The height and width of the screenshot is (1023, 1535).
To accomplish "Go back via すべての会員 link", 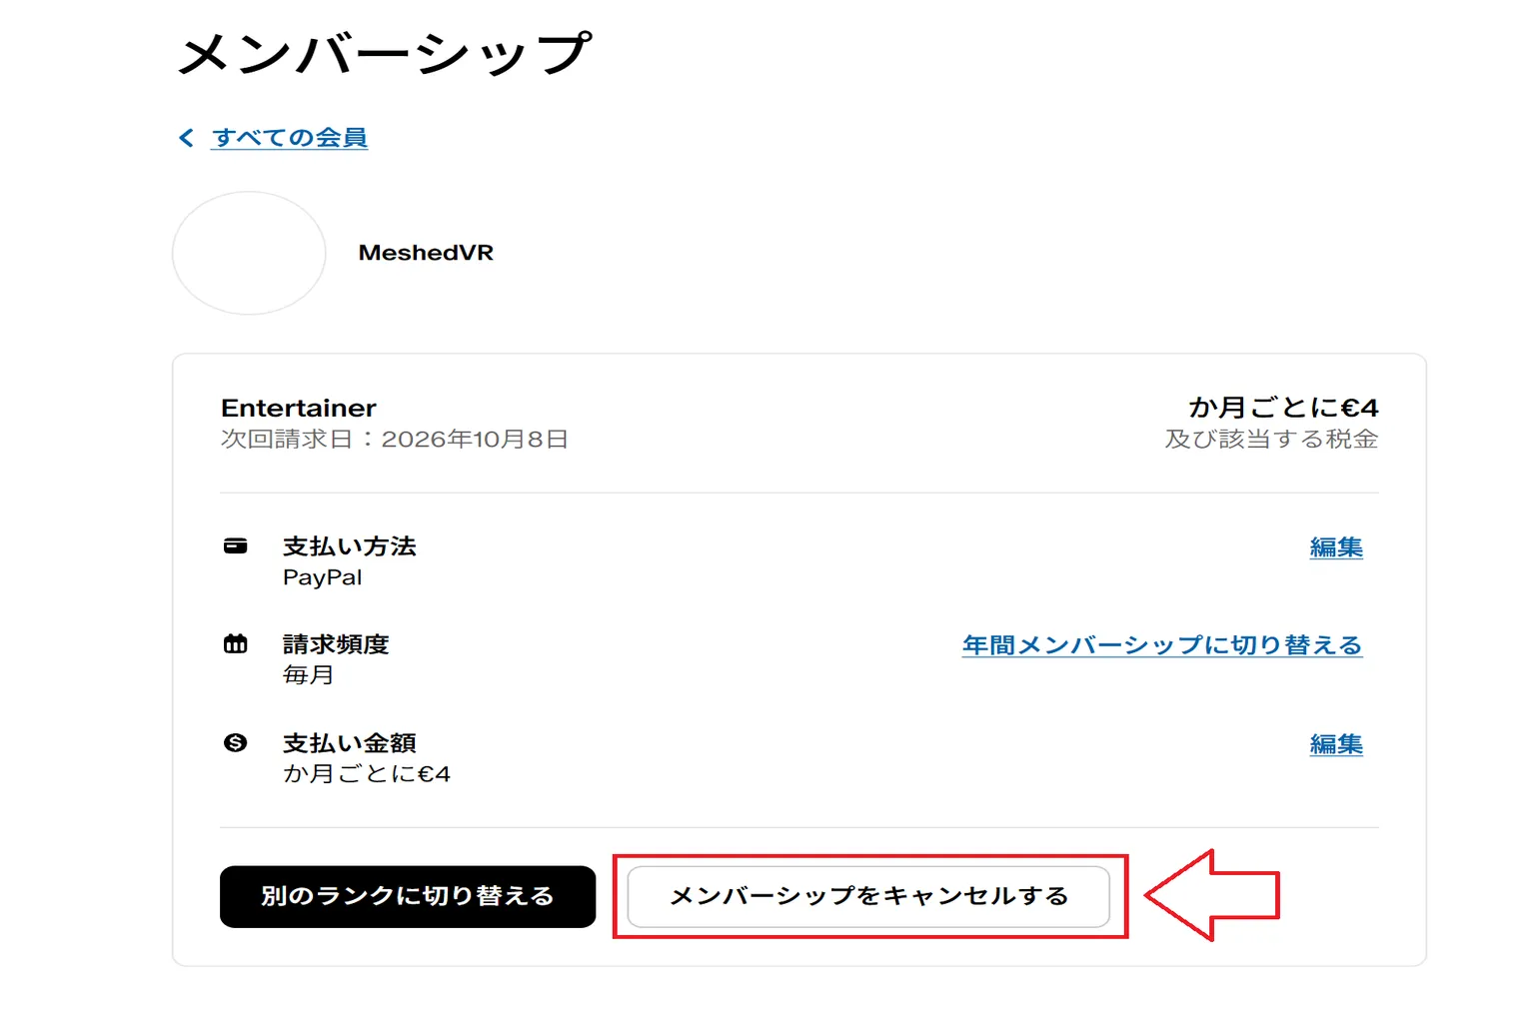I will tap(290, 138).
